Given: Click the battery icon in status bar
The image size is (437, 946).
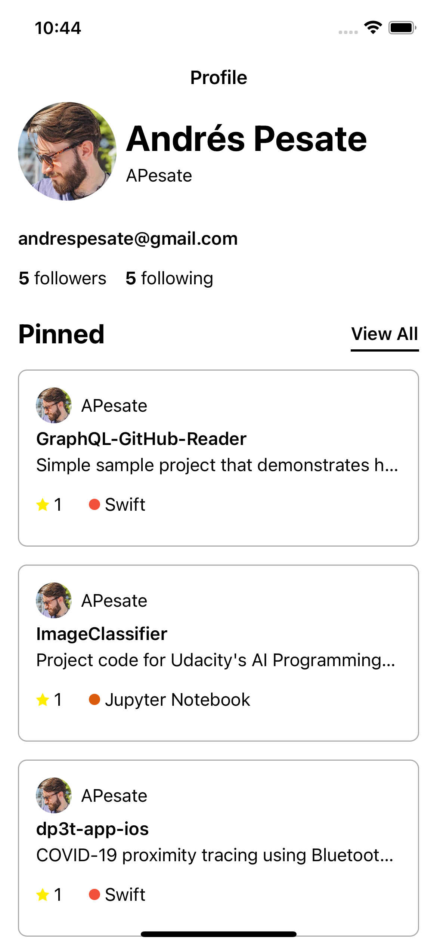Looking at the screenshot, I should click(402, 28).
